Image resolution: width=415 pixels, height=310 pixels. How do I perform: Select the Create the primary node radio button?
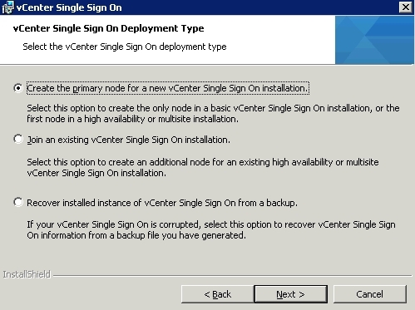click(18, 88)
